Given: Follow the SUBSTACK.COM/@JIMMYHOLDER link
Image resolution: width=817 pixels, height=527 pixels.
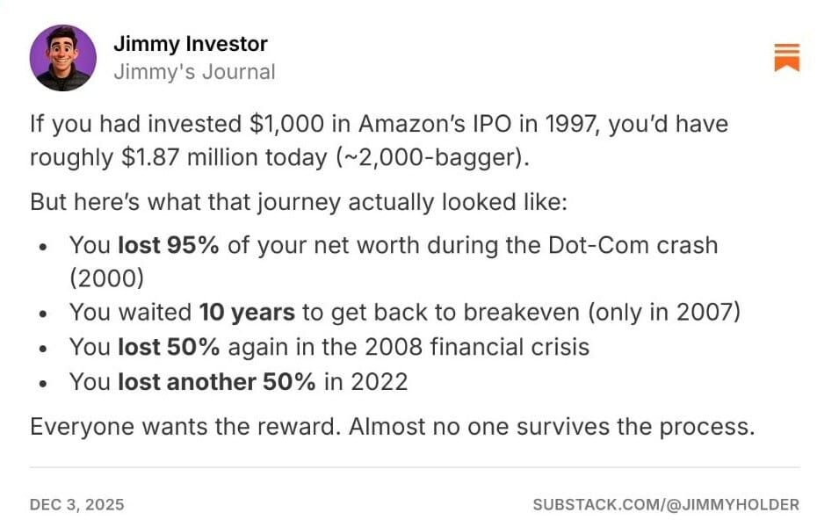Looking at the screenshot, I should [x=666, y=505].
